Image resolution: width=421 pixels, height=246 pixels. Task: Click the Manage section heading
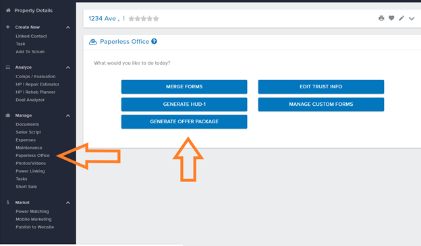pos(24,115)
